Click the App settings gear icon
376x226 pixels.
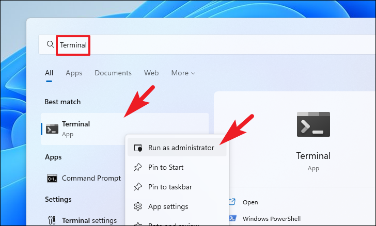(x=138, y=206)
